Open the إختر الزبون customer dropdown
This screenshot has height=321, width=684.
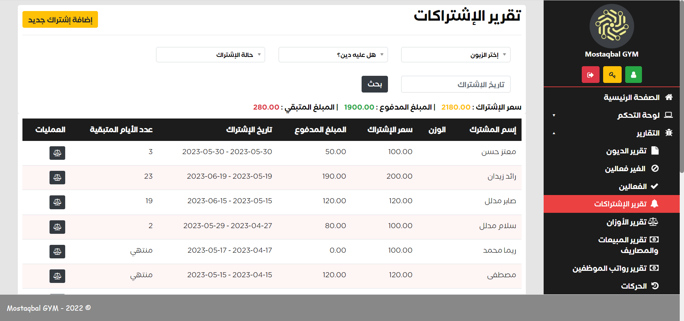(455, 55)
